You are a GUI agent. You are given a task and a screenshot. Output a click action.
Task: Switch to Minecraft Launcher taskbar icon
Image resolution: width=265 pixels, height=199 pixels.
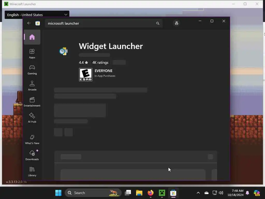click(162, 193)
